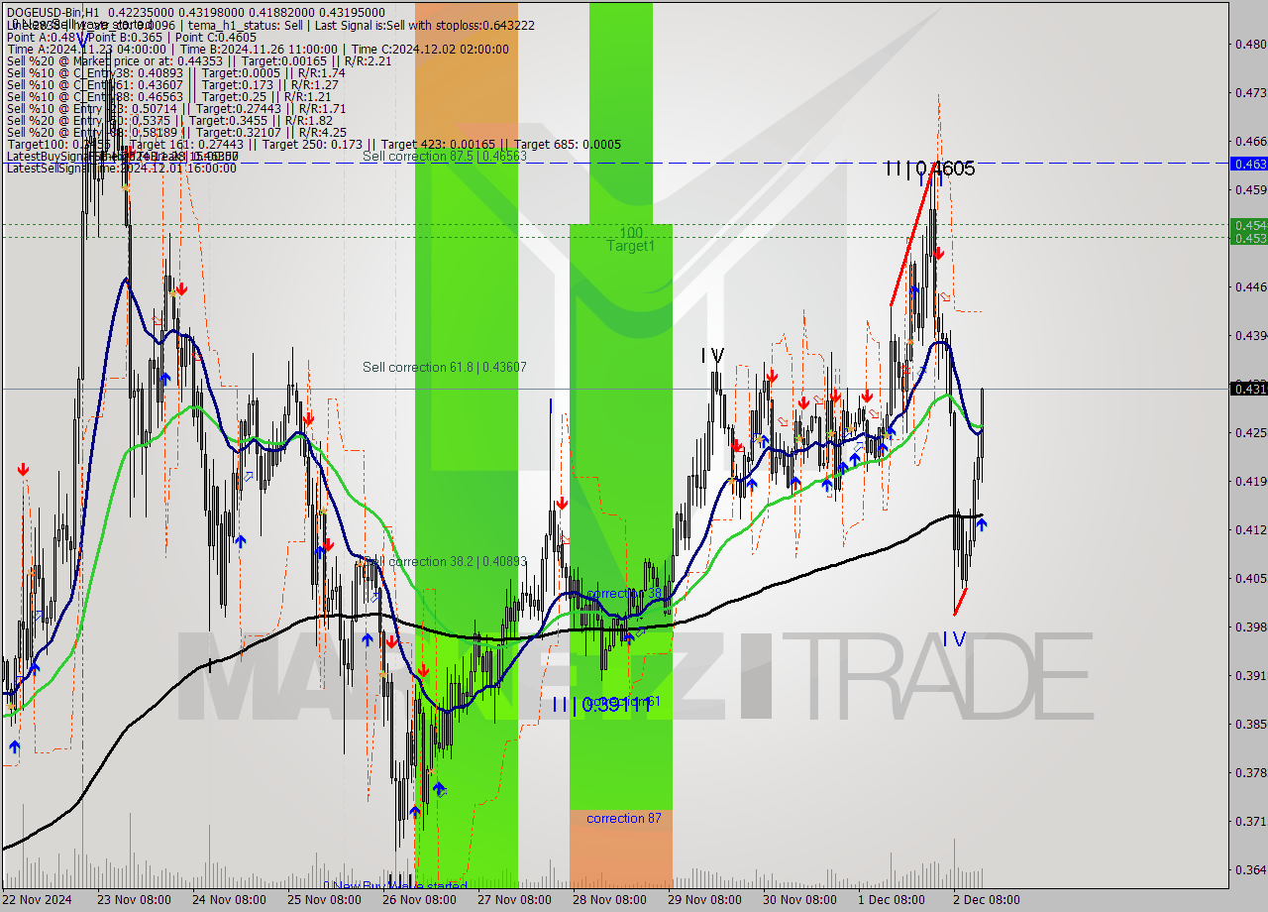Image resolution: width=1268 pixels, height=912 pixels.
Task: Select the red sell arrow right of the 0.4605 peak
Action: 939,253
